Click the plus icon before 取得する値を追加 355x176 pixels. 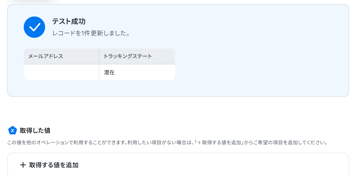point(23,165)
